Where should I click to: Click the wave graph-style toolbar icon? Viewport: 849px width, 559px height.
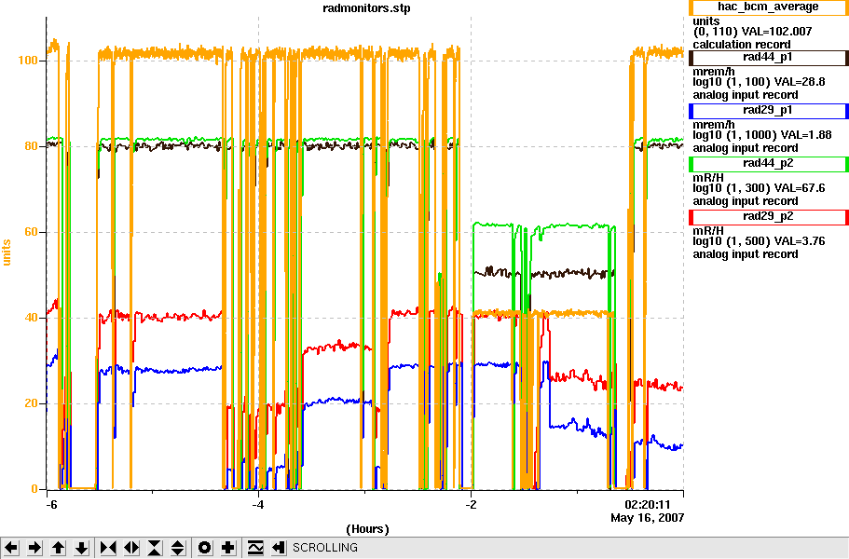255,548
